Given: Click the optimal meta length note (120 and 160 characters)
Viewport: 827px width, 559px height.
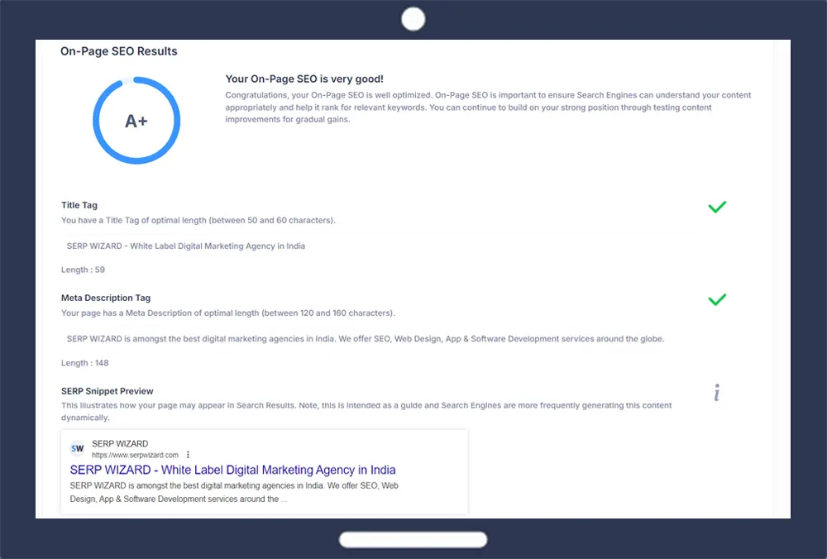Looking at the screenshot, I should [228, 313].
